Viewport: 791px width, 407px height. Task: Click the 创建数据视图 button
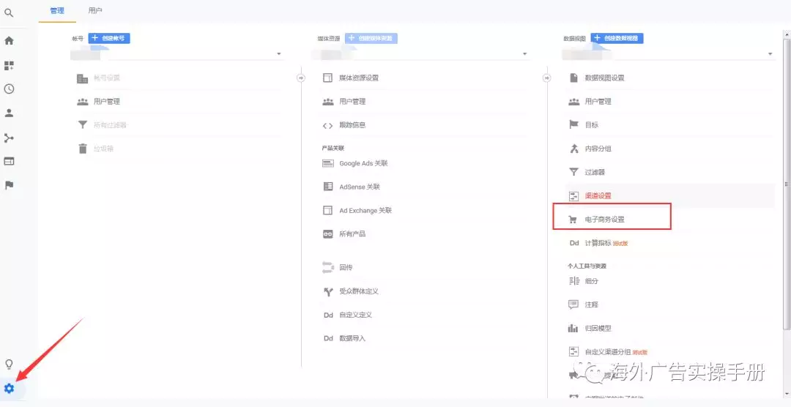(617, 38)
